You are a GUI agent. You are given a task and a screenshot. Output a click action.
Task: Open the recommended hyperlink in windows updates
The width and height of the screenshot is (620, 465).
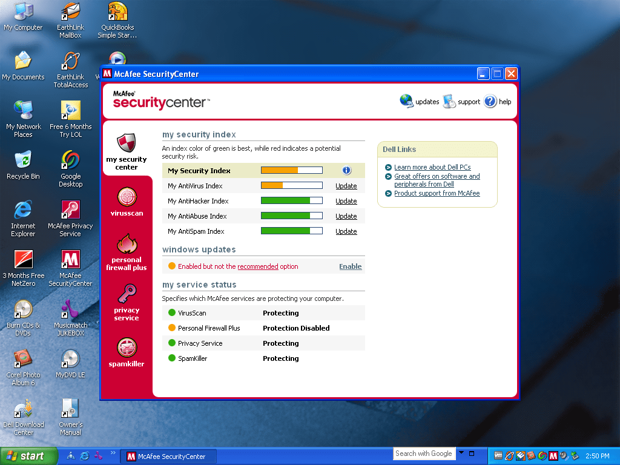(258, 266)
